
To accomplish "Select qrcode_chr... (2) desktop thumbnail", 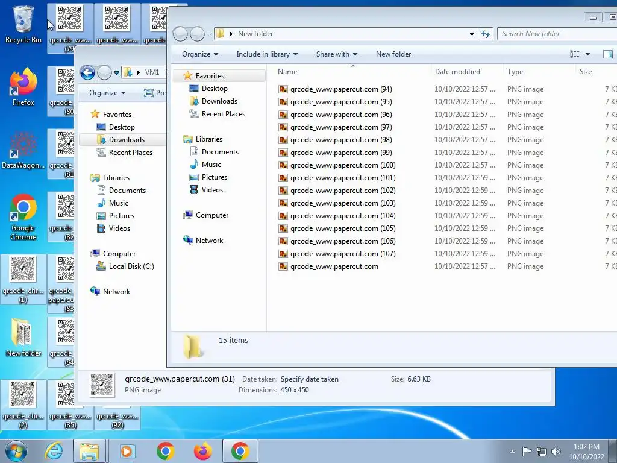I will [x=23, y=405].
